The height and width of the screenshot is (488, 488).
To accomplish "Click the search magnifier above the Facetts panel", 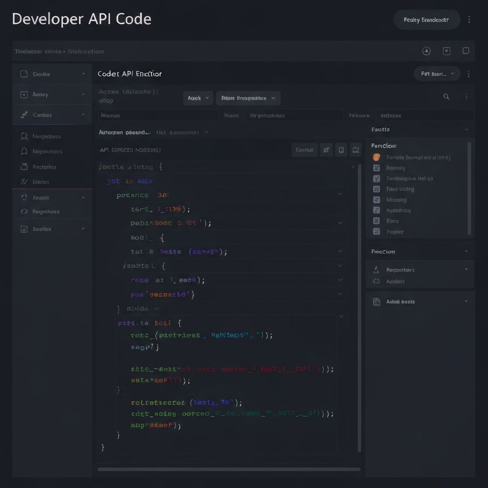I will (x=446, y=96).
